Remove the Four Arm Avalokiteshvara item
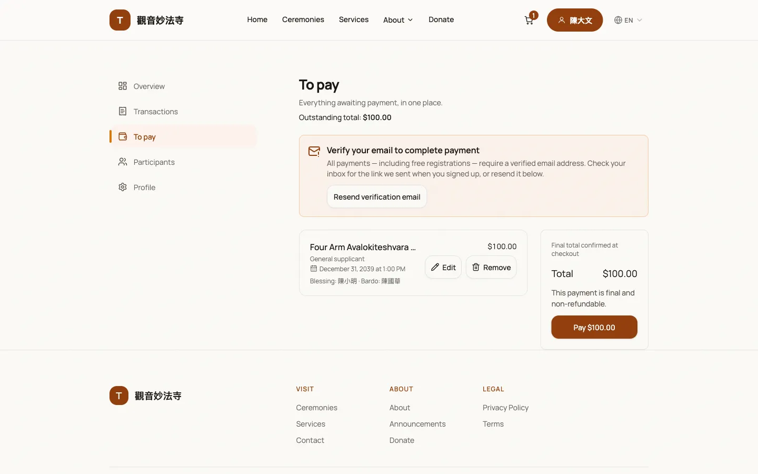Screen dimensions: 758x474 pyautogui.click(x=491, y=267)
